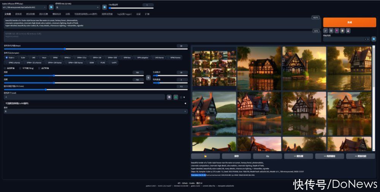Select the DPM++ 2M Karras sampler
The width and height of the screenshot is (380, 192).
(x=54, y=63)
